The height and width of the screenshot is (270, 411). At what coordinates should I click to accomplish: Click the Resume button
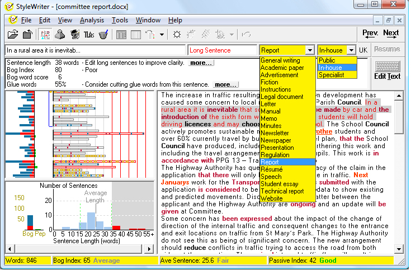387,49
